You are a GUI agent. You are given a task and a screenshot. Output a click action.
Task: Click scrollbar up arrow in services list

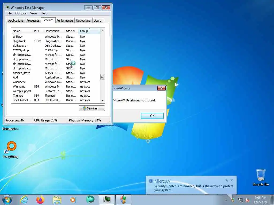102,30
